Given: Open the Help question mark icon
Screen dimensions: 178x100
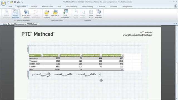Looking at the screenshot, I should pos(175,6).
